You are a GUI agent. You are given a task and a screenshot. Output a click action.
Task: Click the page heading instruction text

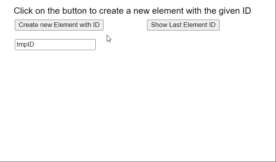132,11
